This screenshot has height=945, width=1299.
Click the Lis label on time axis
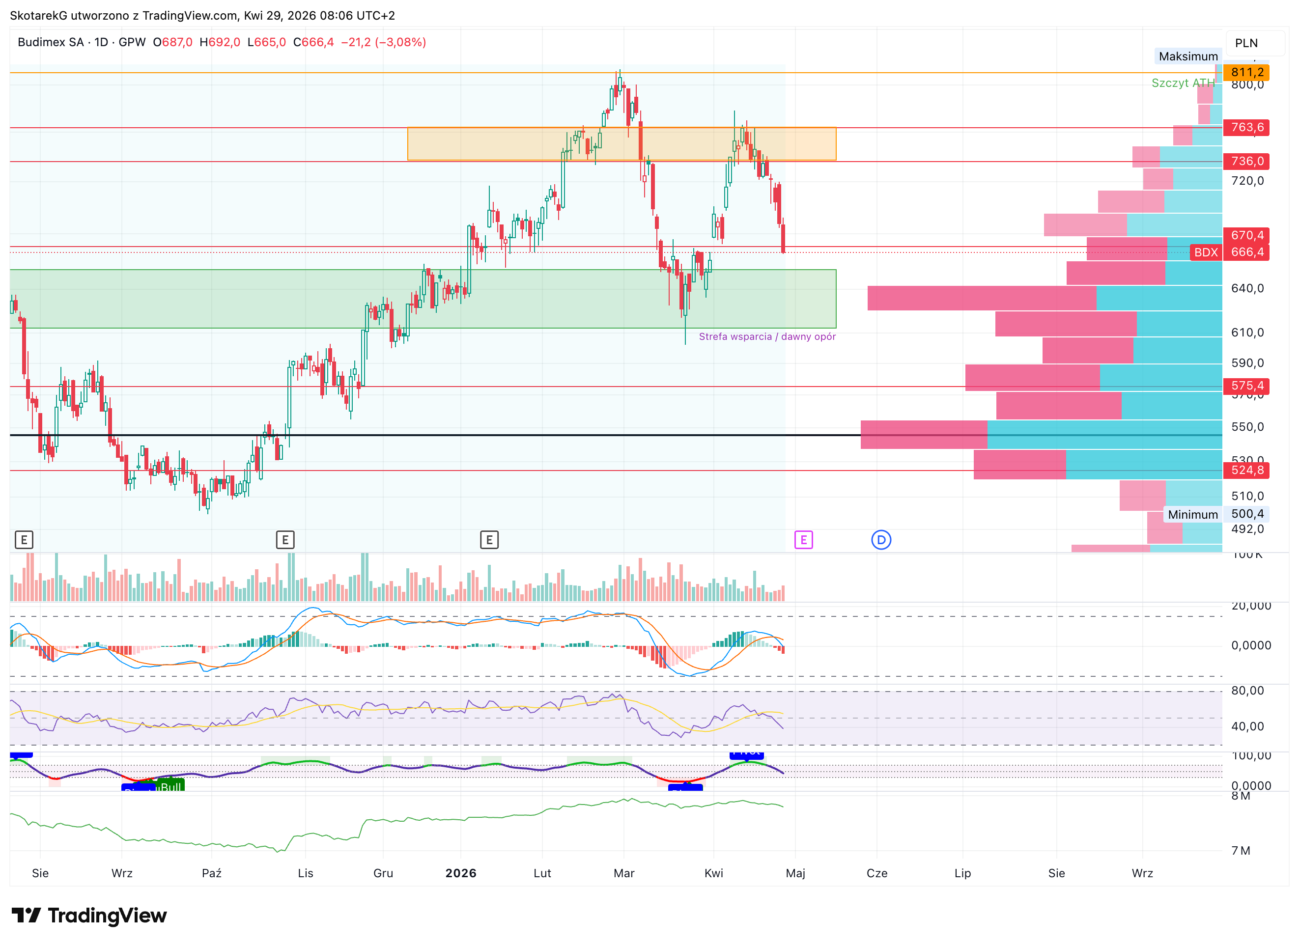(x=305, y=873)
